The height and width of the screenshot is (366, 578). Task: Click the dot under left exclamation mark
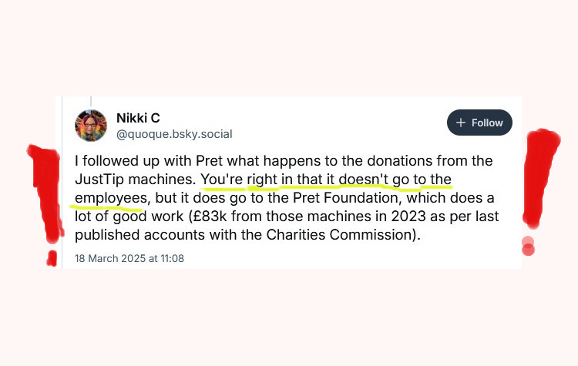tap(52, 257)
